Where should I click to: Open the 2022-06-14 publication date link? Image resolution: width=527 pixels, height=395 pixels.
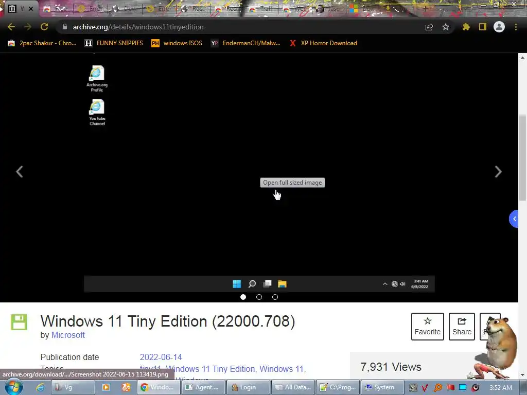click(161, 357)
